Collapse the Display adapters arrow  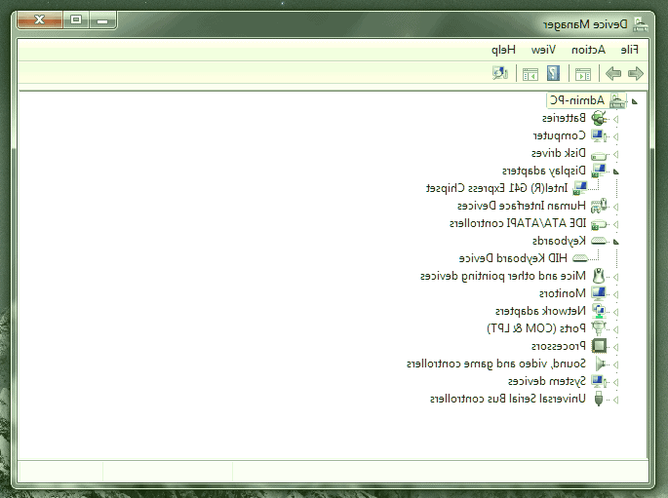pyautogui.click(x=615, y=172)
